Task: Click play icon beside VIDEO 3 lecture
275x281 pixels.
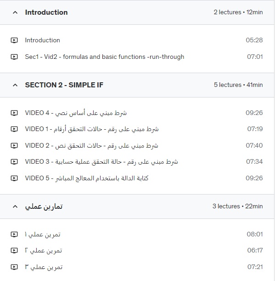Action: tap(14, 161)
